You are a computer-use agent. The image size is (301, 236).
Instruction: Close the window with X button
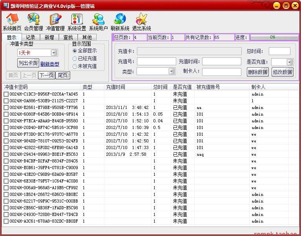[295, 6]
